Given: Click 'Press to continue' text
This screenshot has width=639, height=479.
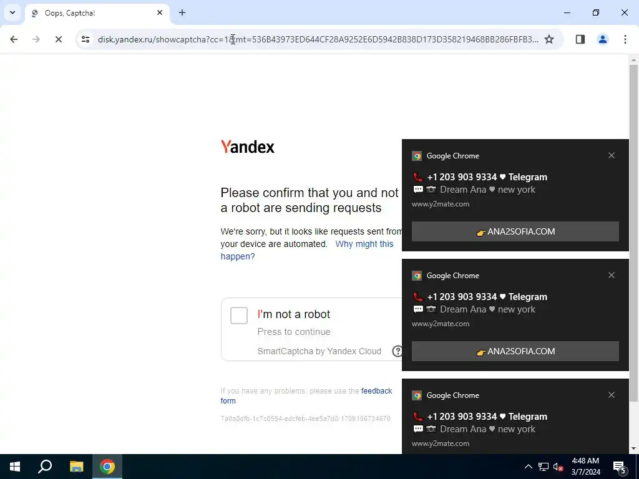Looking at the screenshot, I should click(294, 332).
